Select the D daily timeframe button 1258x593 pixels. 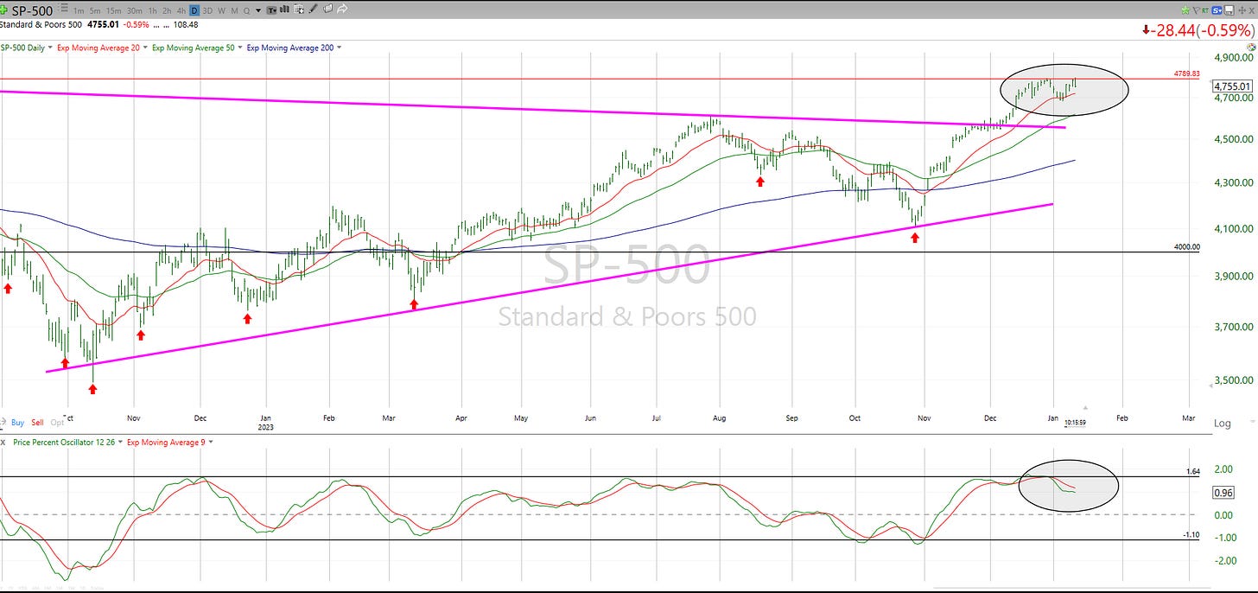click(194, 10)
